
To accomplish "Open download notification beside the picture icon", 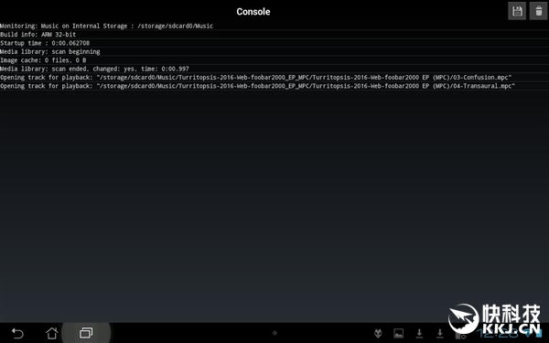I will (419, 333).
